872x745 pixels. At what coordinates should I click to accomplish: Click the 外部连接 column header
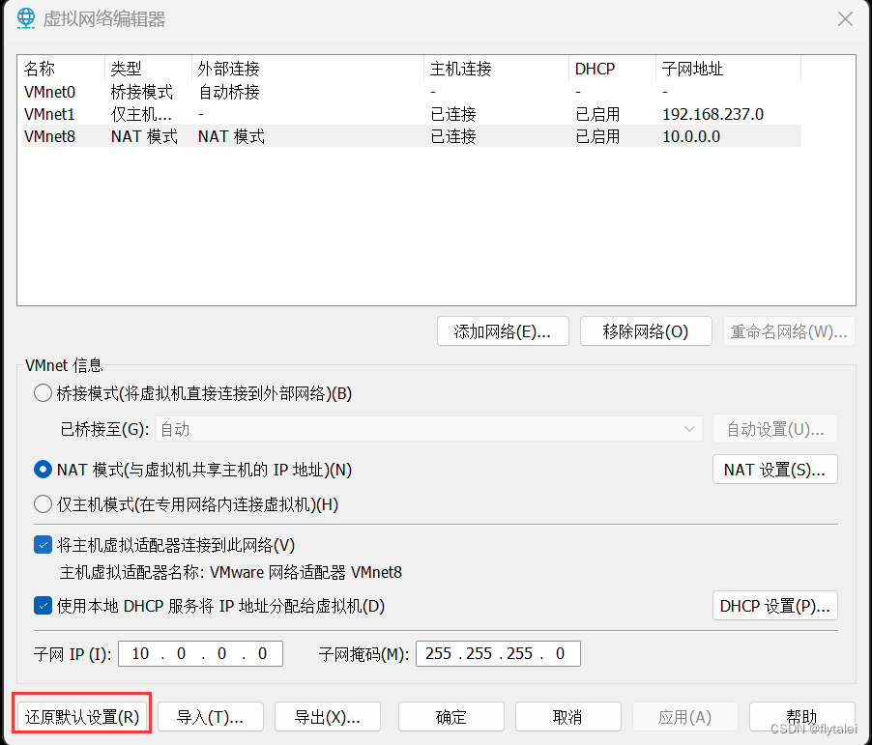[307, 69]
